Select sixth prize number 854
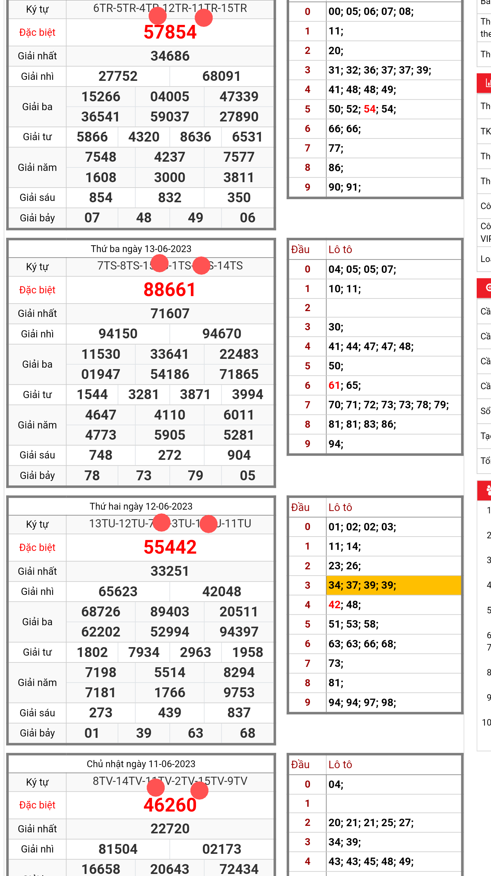The height and width of the screenshot is (876, 491). pyautogui.click(x=101, y=198)
